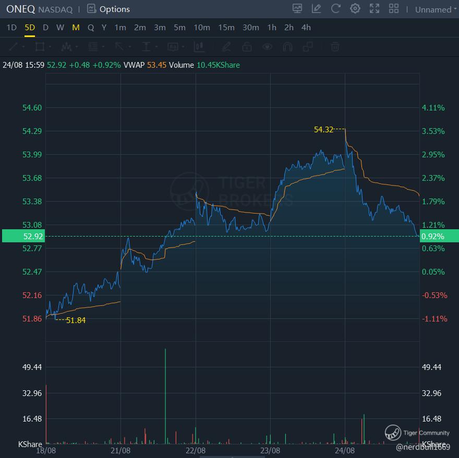Toggle drawings visibility eye icon
This screenshot has width=459, height=458.
(x=267, y=47)
